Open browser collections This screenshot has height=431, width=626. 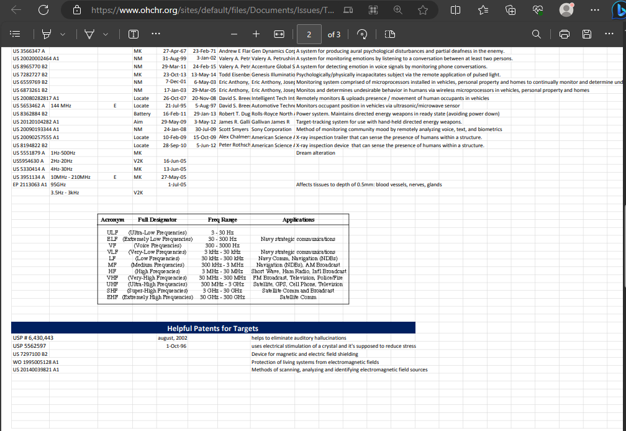click(510, 10)
